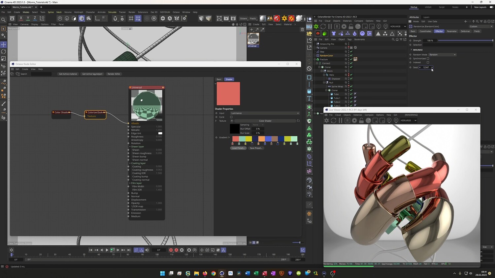The width and height of the screenshot is (495, 278).
Task: Toggle the Connect object's enable checkmark
Action: point(351,63)
